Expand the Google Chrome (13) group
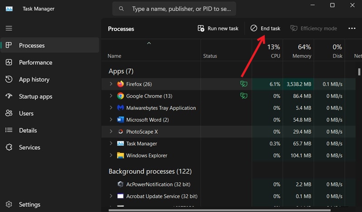Viewport: 362px width, 212px height. point(111,95)
